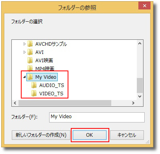Select the My Video folder name
Viewport: 160px width, 154px height.
(x=46, y=77)
